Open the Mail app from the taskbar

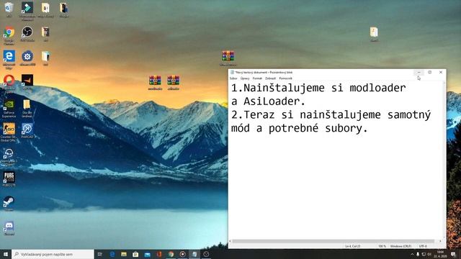click(x=147, y=254)
